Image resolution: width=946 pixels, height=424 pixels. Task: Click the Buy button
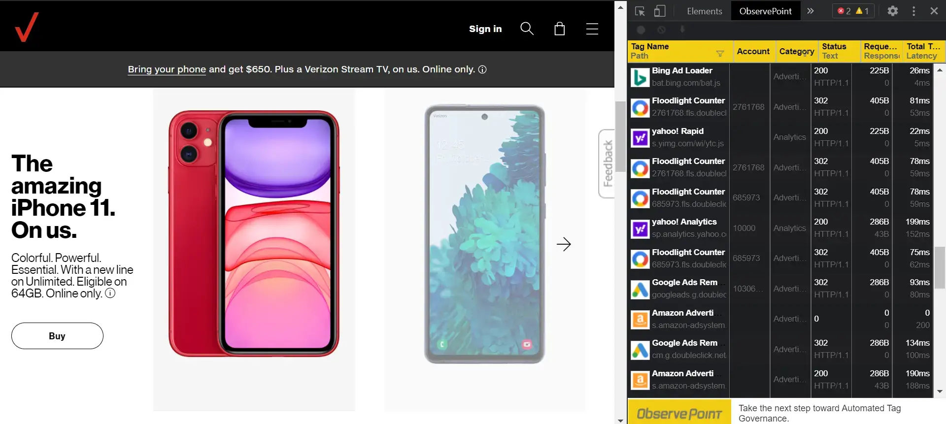click(57, 336)
